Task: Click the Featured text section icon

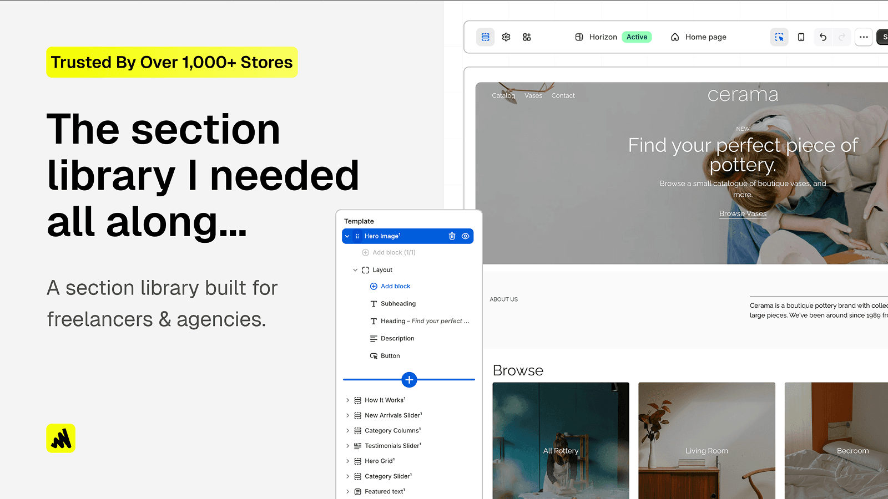Action: [x=358, y=492]
